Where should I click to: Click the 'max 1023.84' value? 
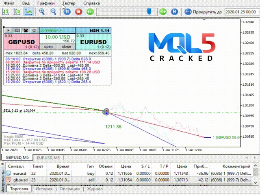(x=16, y=53)
